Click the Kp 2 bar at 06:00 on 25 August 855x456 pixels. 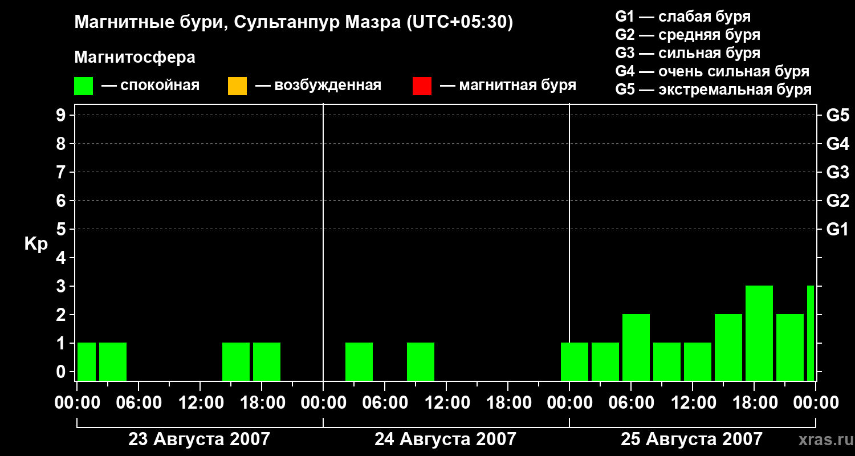(x=636, y=347)
